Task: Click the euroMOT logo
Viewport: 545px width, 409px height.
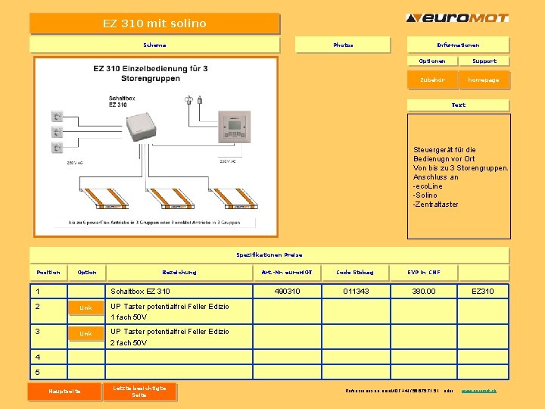Action: point(457,18)
